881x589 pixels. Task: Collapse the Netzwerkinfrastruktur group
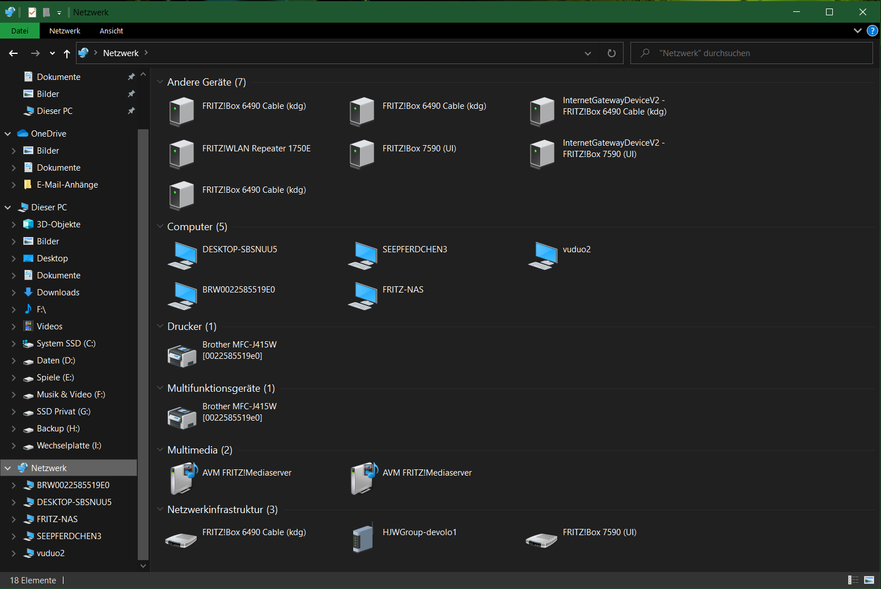pyautogui.click(x=160, y=510)
